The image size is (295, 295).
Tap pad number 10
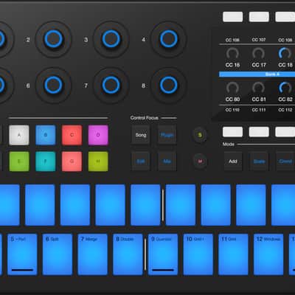click(198, 254)
